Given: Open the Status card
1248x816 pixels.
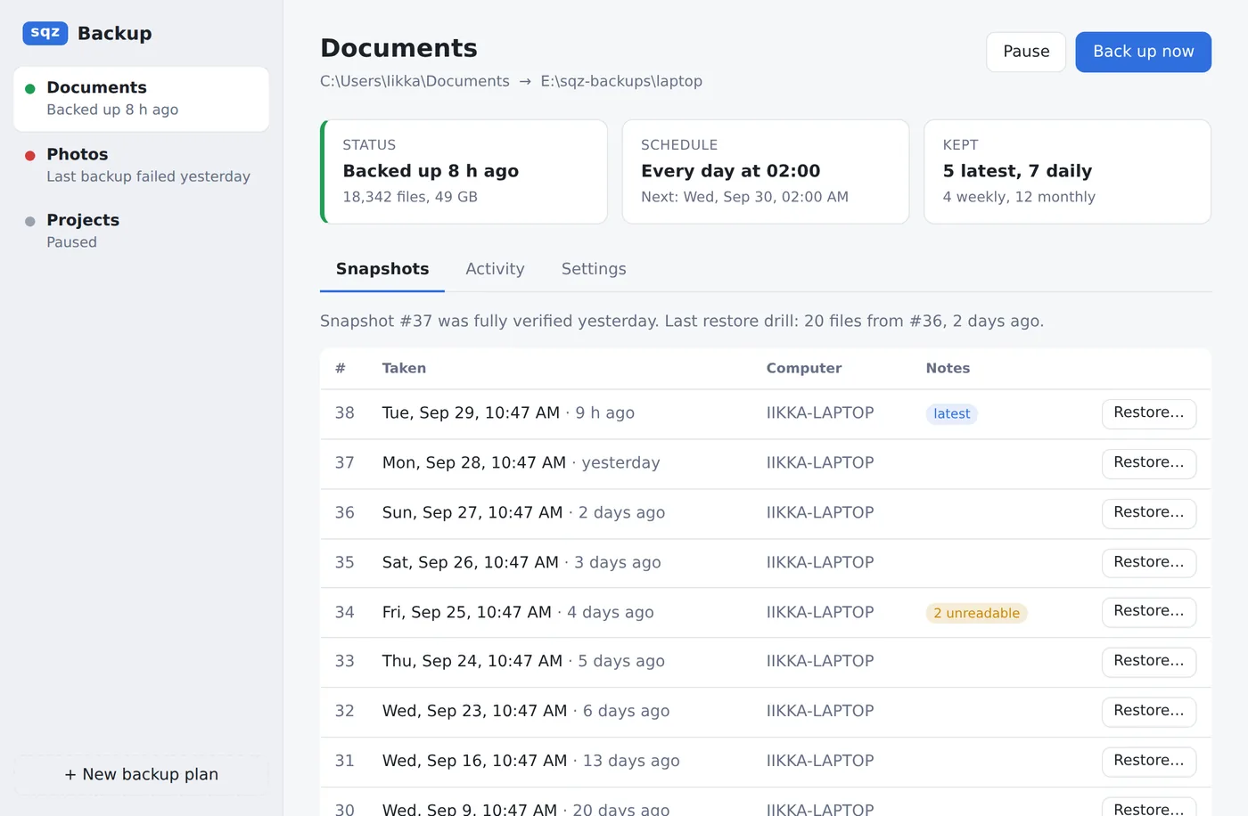Looking at the screenshot, I should pos(464,172).
